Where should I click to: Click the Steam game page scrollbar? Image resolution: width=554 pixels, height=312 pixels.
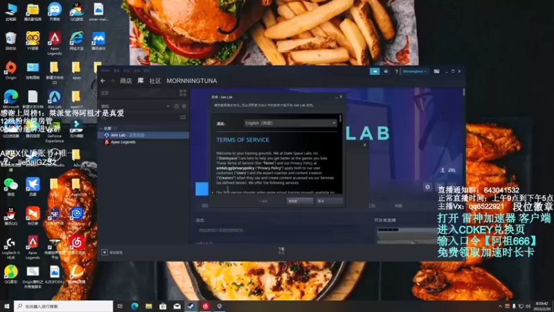click(x=463, y=92)
